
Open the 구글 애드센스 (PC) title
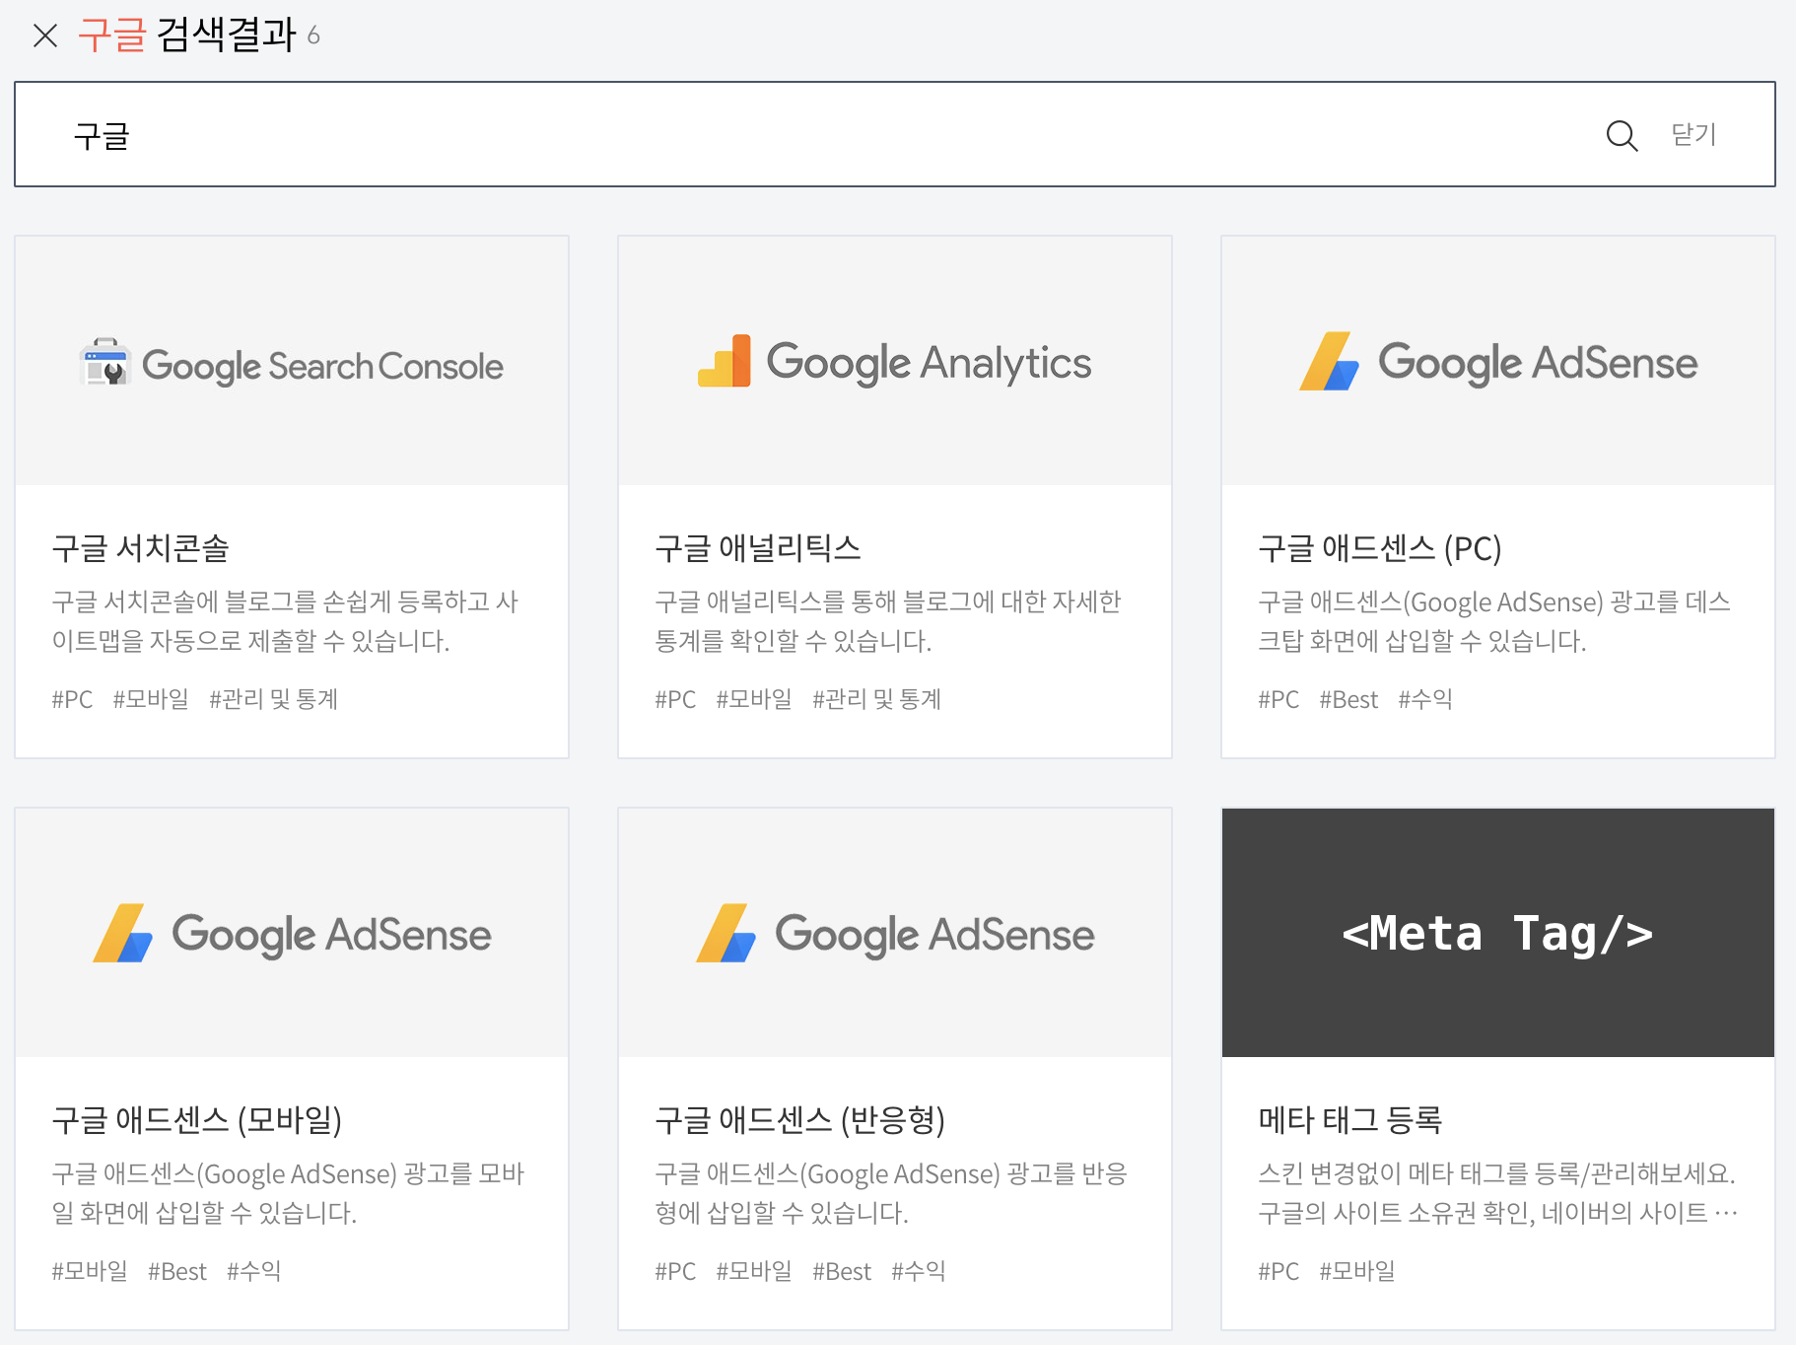coord(1380,548)
